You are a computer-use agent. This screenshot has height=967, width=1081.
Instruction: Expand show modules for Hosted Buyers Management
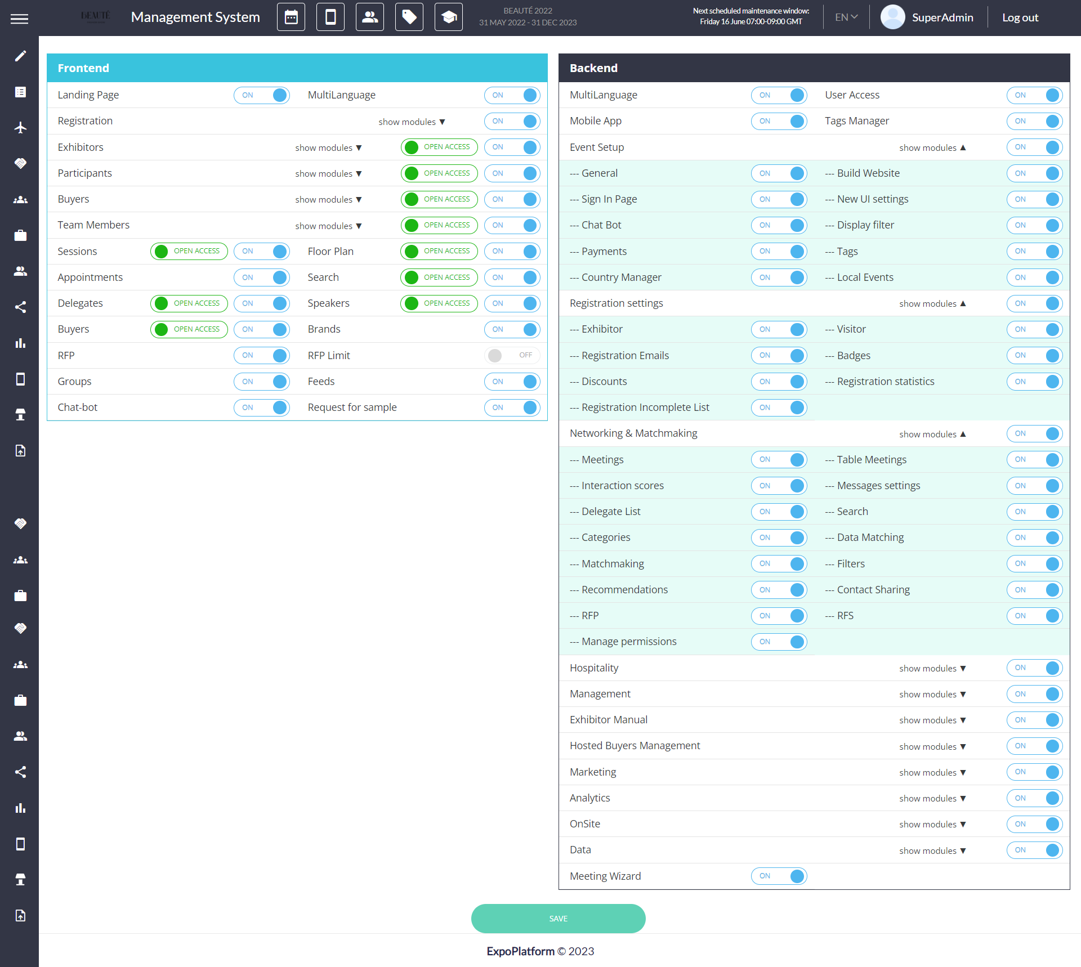(x=932, y=746)
